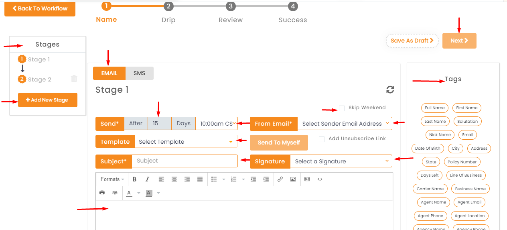Insert the Email tag
The width and height of the screenshot is (507, 230).
click(468, 135)
